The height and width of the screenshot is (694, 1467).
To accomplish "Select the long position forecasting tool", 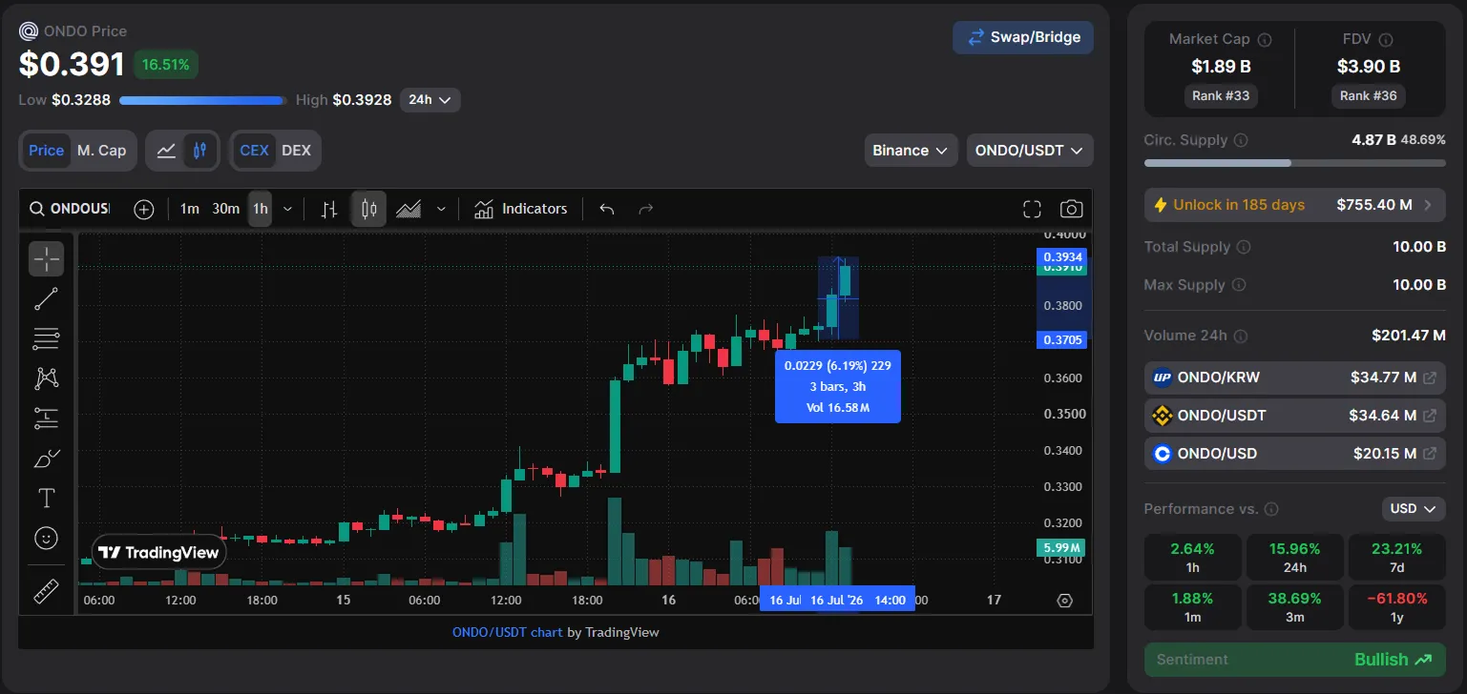I will point(46,418).
